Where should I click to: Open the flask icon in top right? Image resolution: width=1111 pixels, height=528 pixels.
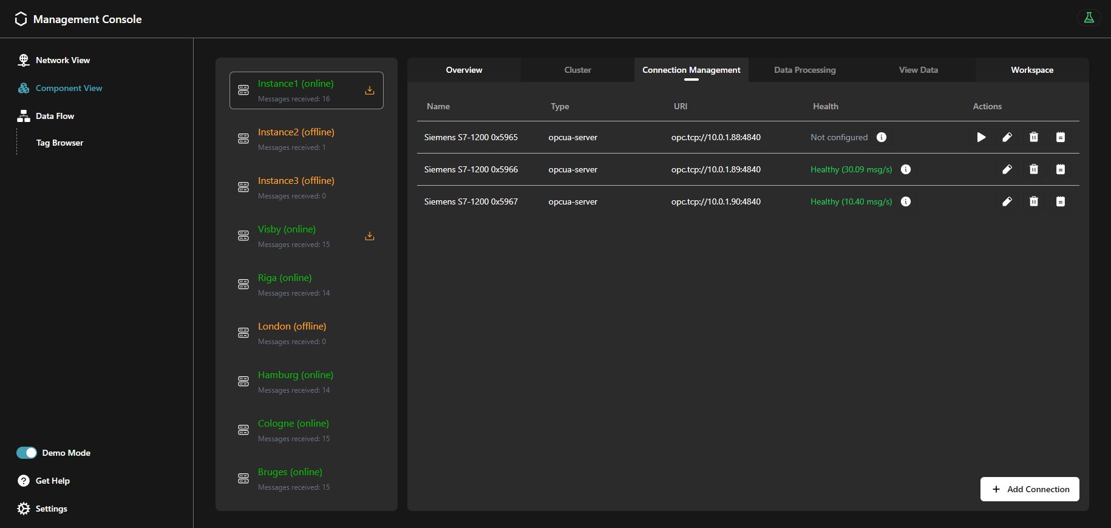point(1089,18)
